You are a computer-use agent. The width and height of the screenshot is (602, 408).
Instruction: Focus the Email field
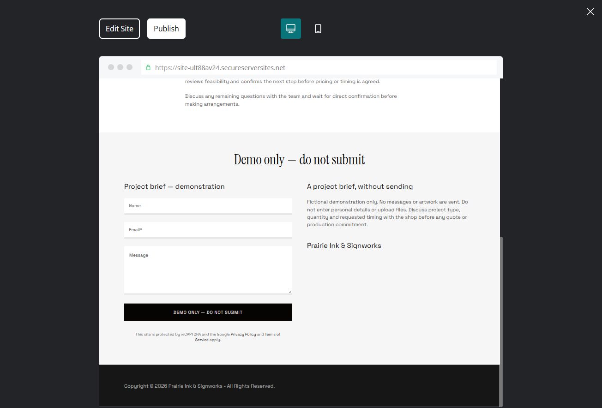208,230
